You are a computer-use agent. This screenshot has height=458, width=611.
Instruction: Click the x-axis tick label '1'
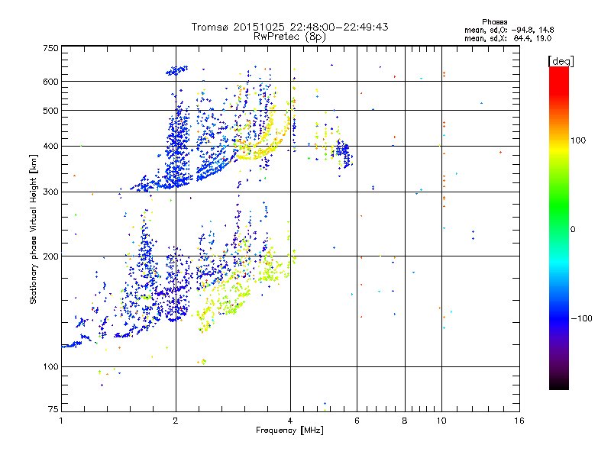pos(61,421)
